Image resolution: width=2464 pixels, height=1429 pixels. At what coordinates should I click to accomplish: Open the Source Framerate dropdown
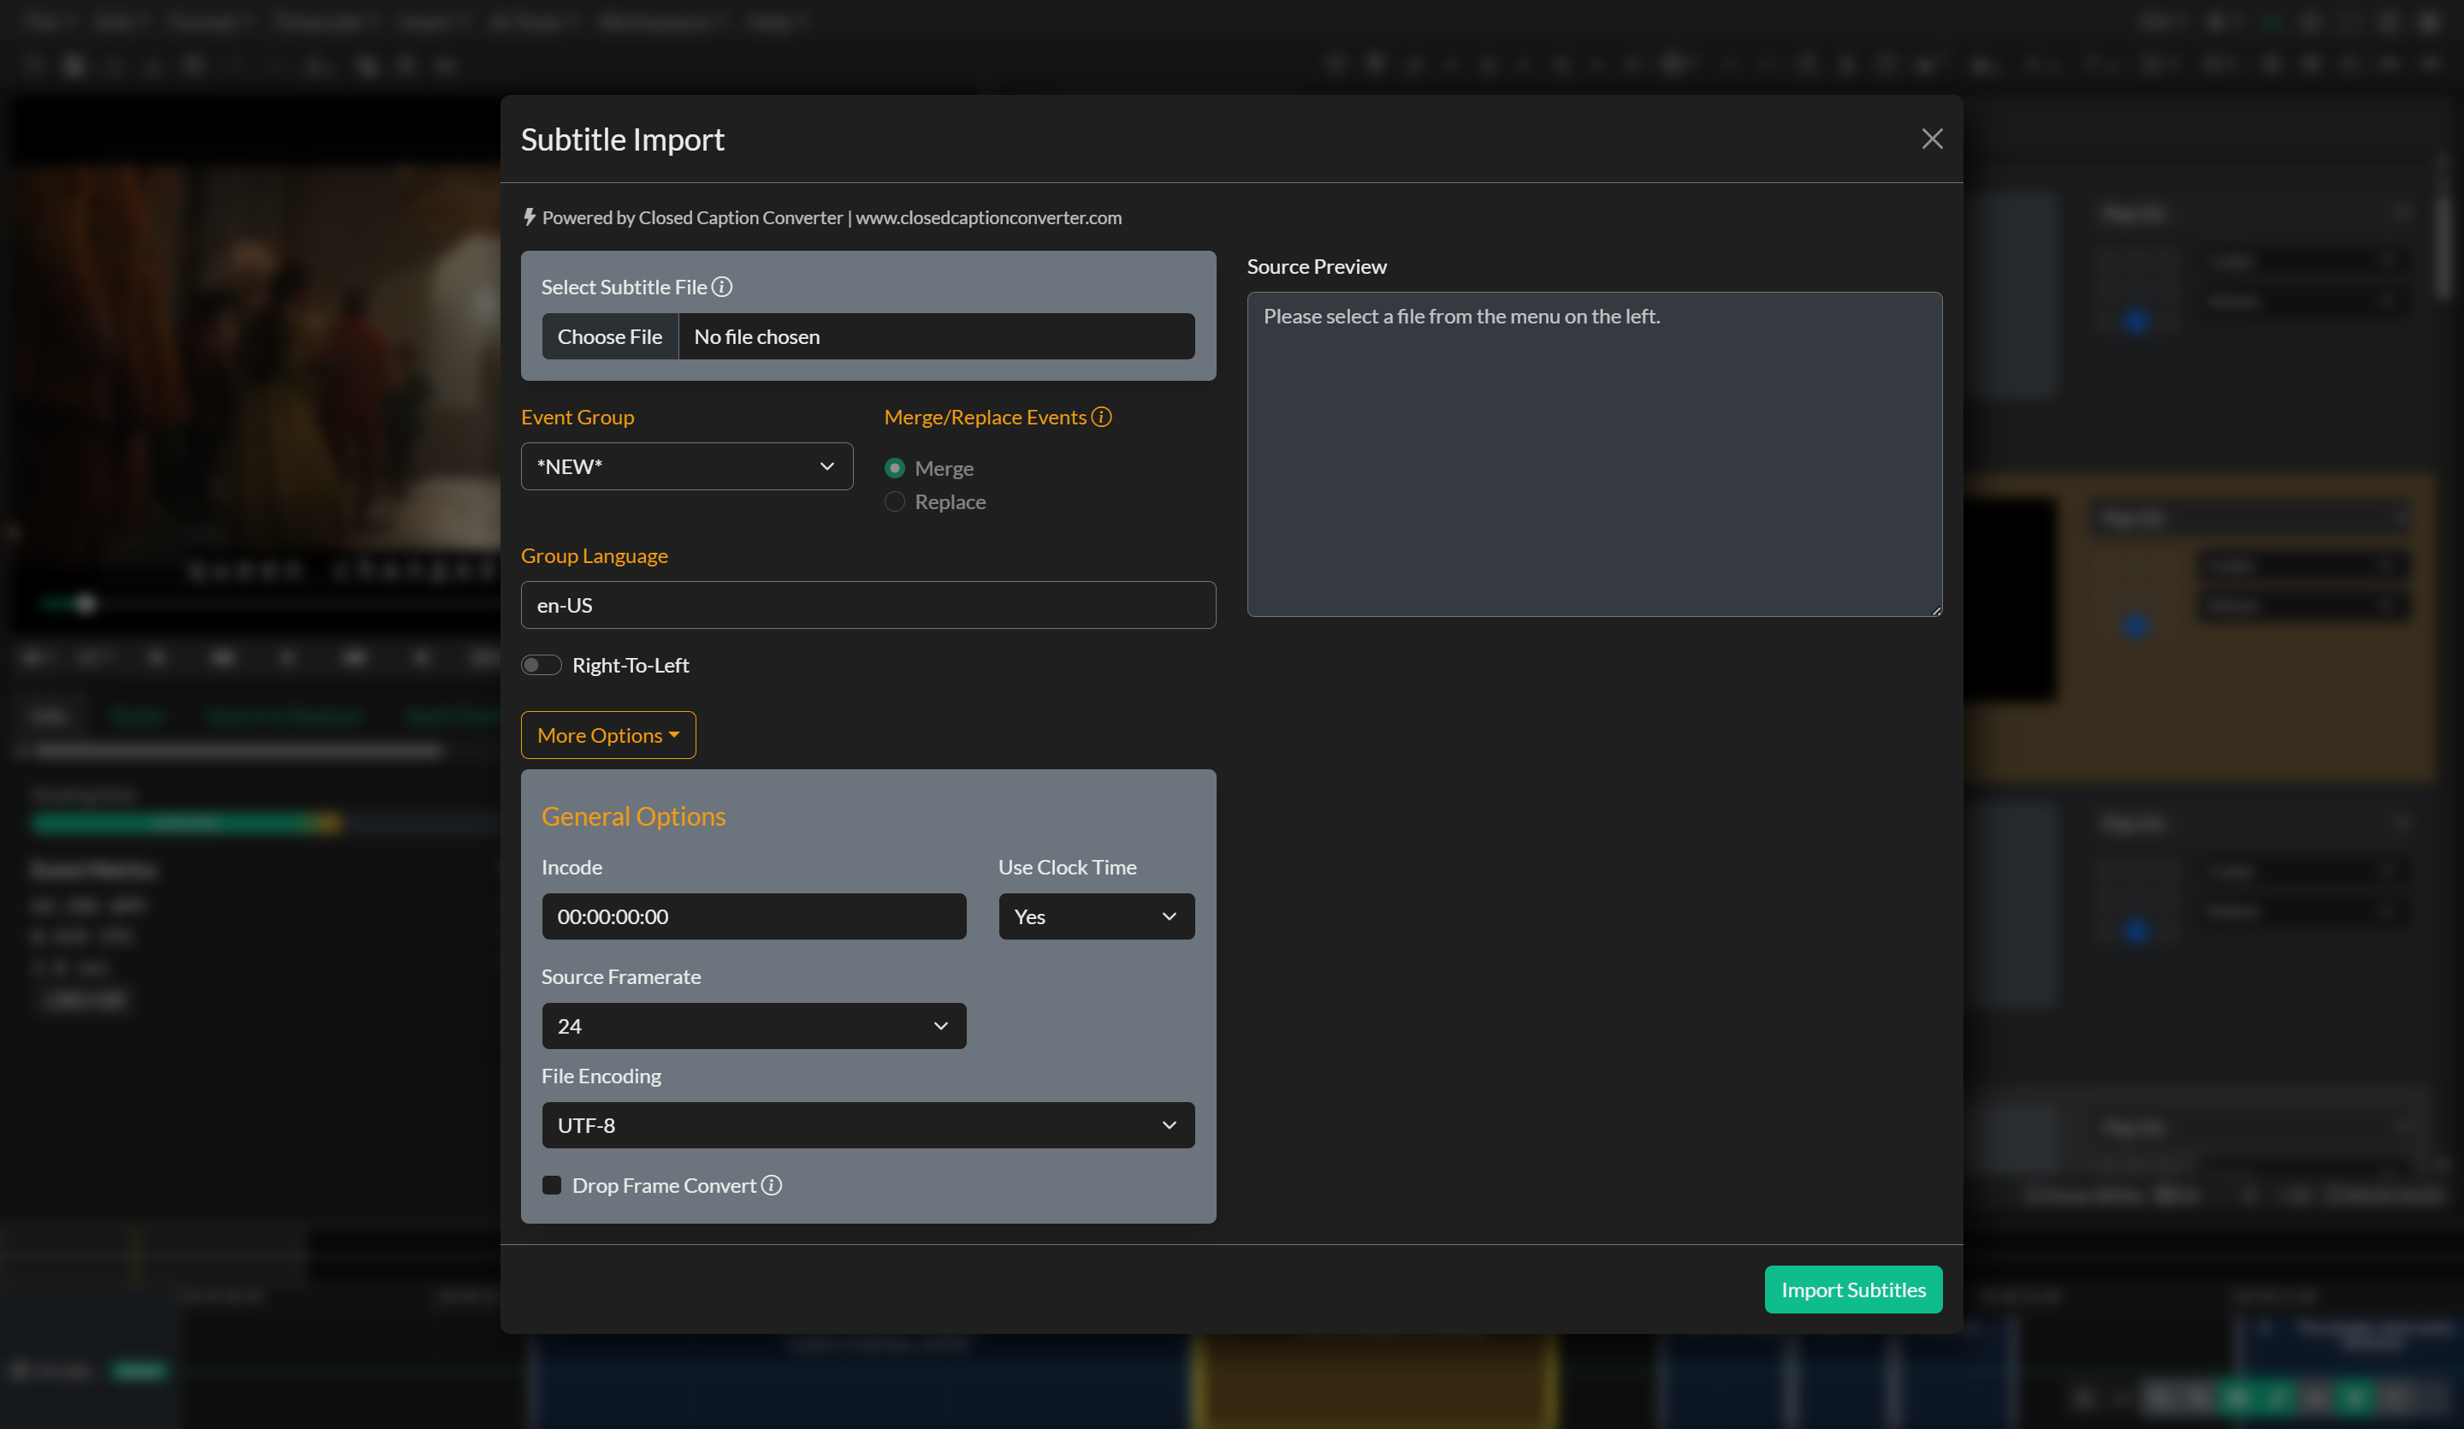754,1026
